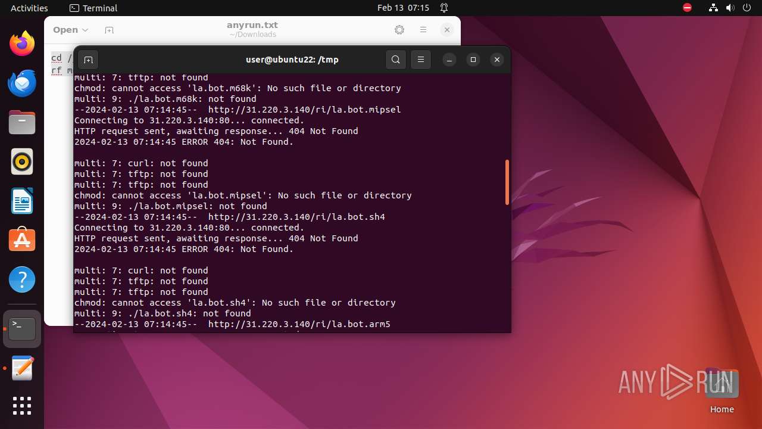The height and width of the screenshot is (429, 762).
Task: Show Applications grid
Action: (x=22, y=406)
